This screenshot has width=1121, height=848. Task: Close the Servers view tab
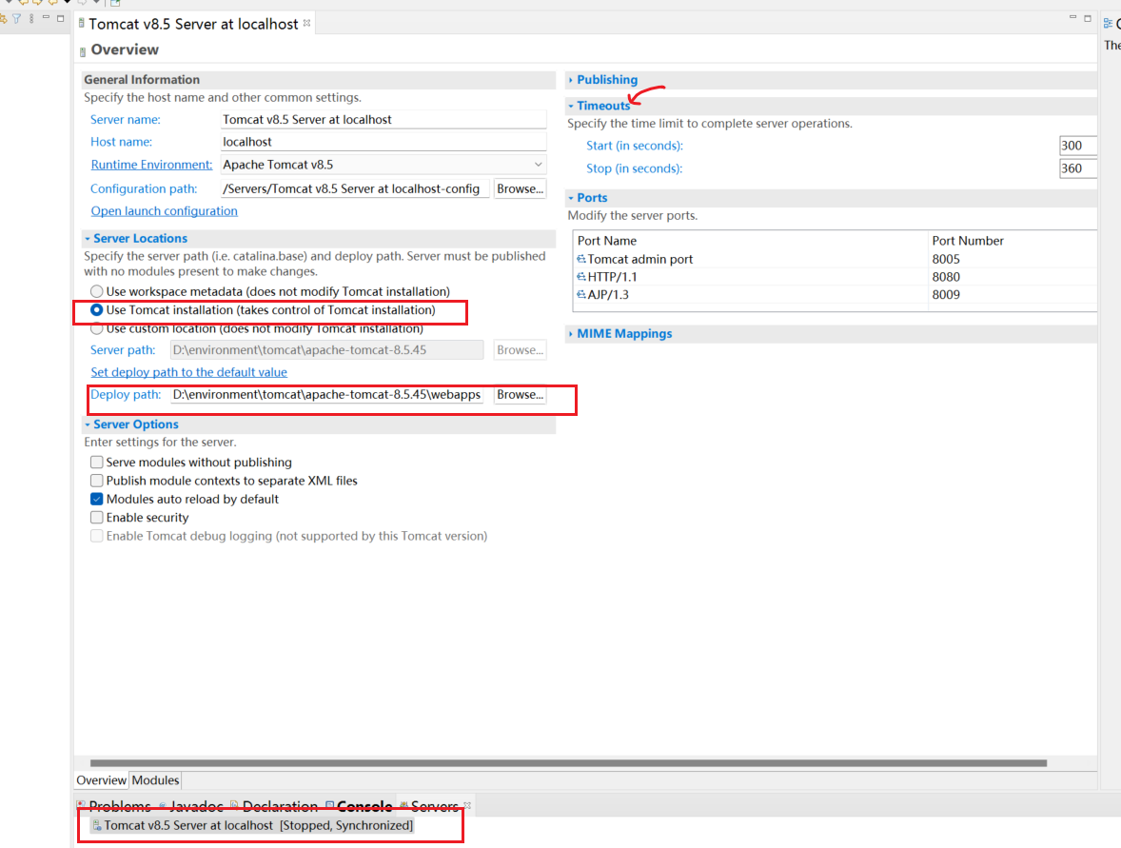click(x=467, y=806)
